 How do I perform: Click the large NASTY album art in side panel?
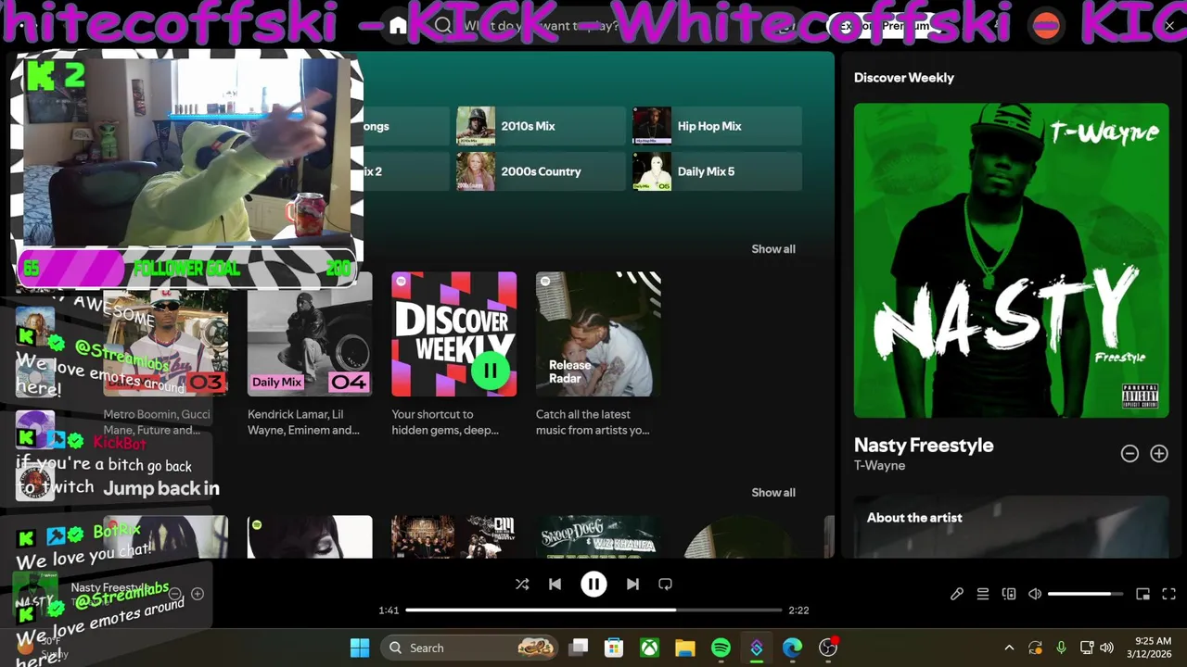pos(1011,260)
